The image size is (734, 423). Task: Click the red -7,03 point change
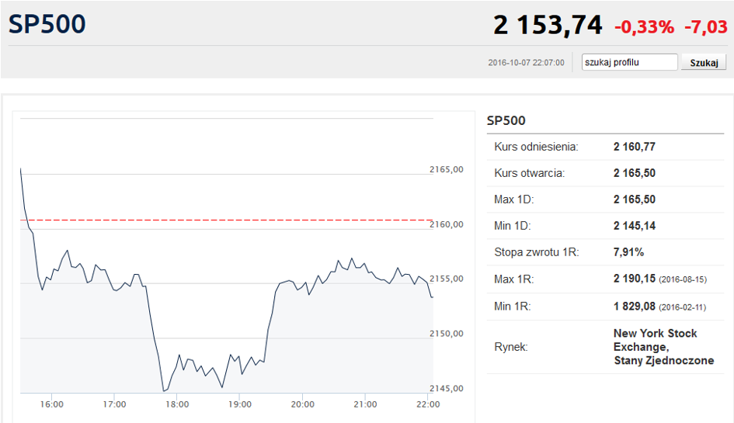(705, 27)
